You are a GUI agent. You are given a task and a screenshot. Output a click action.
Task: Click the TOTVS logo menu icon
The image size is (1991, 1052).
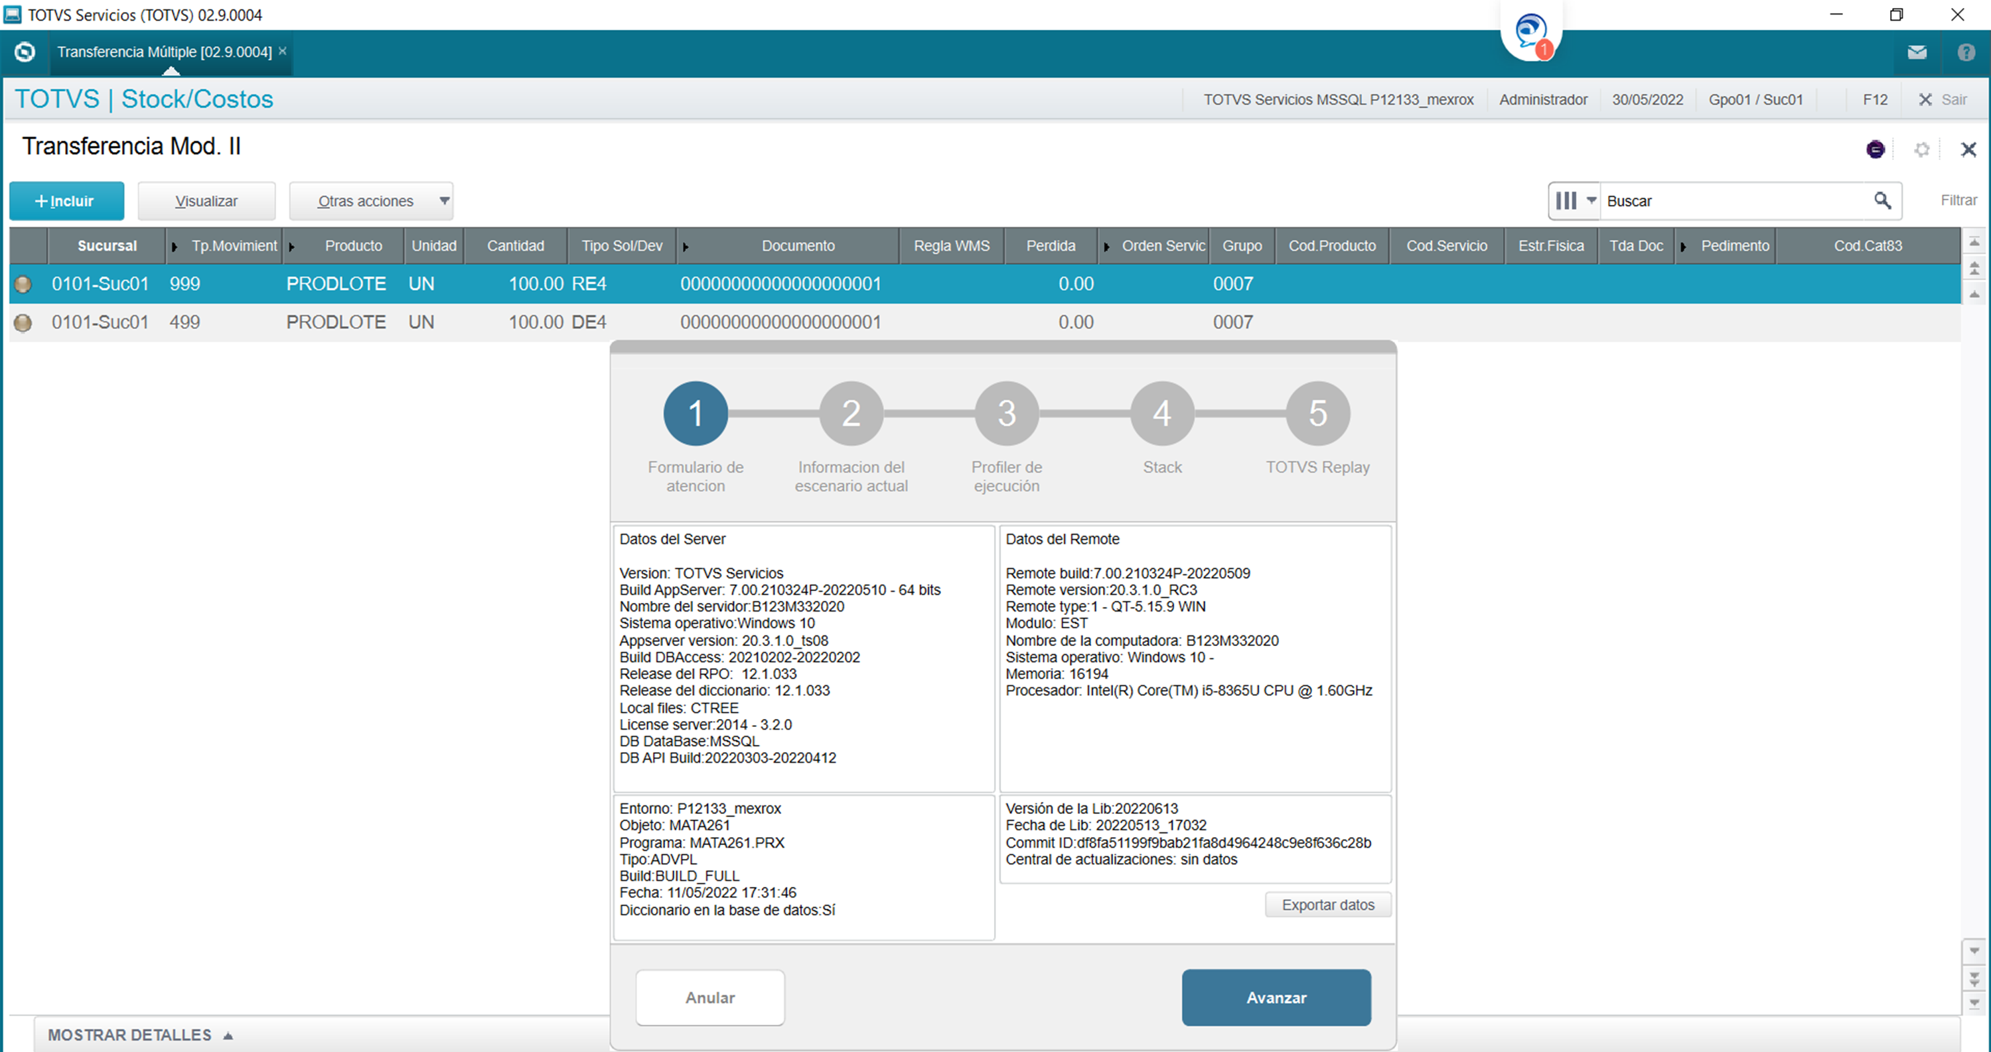pos(25,52)
